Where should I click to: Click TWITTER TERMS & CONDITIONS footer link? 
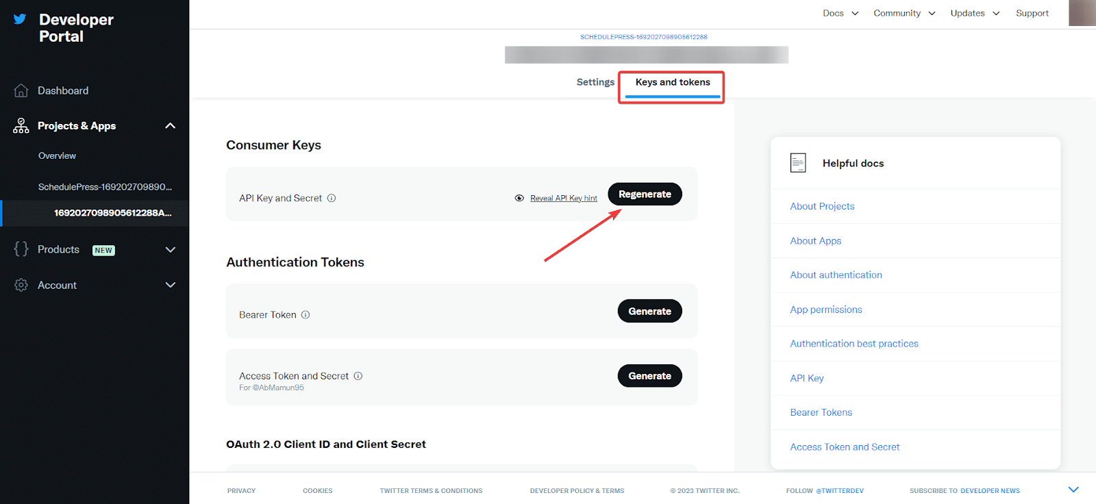point(431,491)
